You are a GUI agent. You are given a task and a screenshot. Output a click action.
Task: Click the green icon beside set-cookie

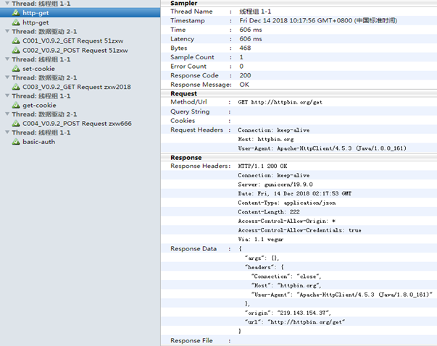(x=15, y=69)
